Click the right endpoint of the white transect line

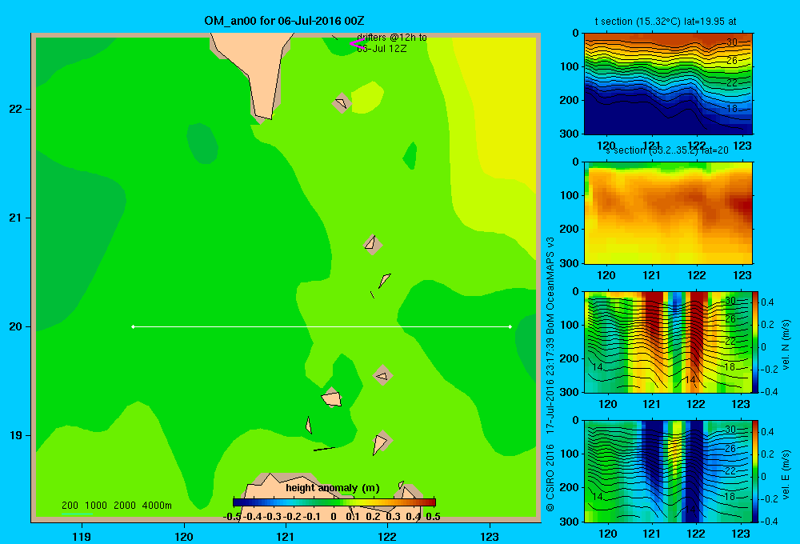tap(510, 326)
